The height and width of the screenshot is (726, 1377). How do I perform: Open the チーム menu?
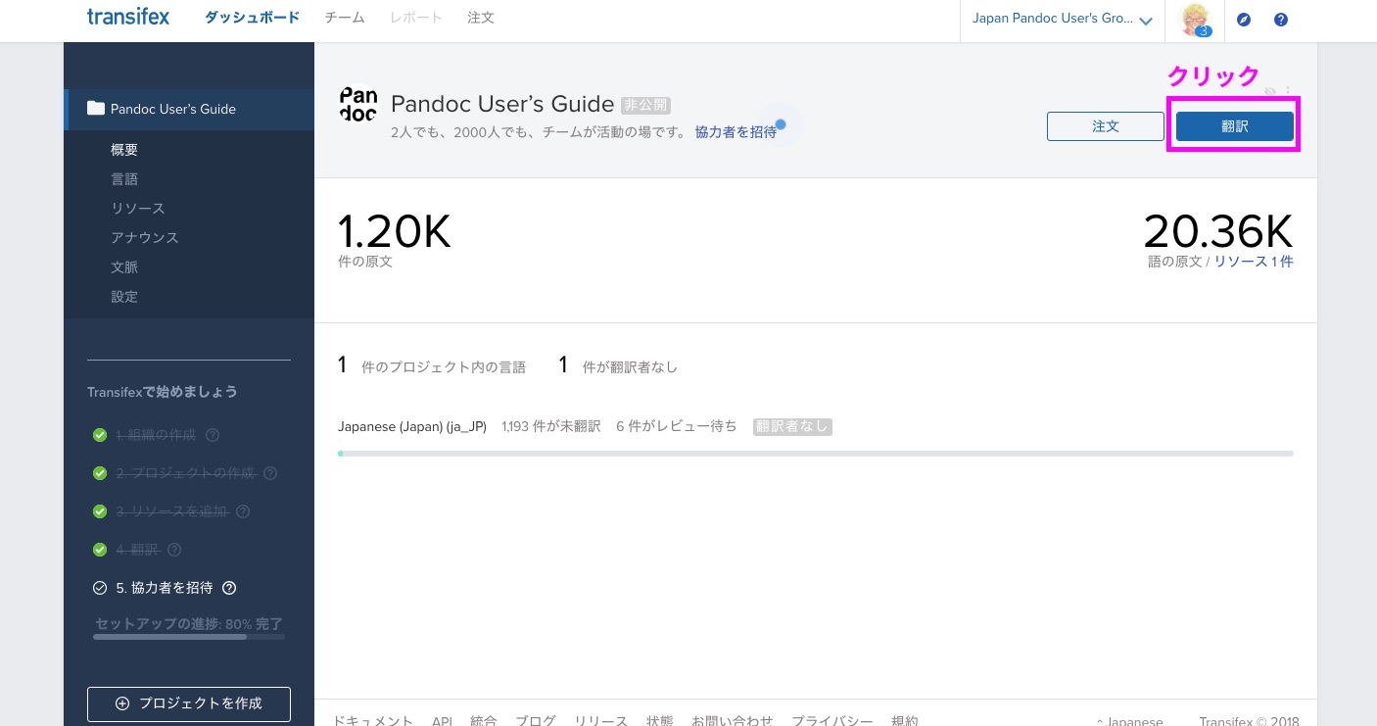pos(345,18)
